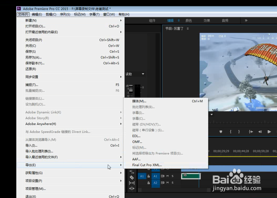Select the Razor tool icon

(132, 177)
